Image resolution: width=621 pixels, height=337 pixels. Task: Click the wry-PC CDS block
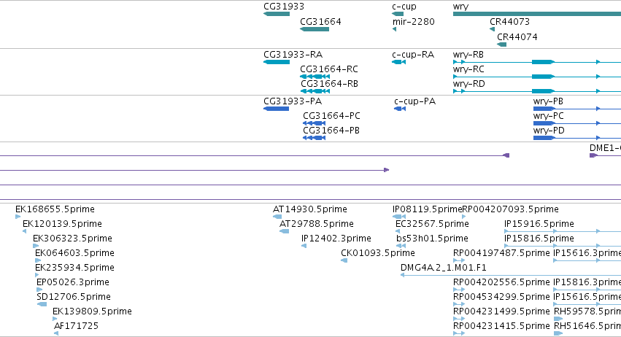click(x=544, y=123)
